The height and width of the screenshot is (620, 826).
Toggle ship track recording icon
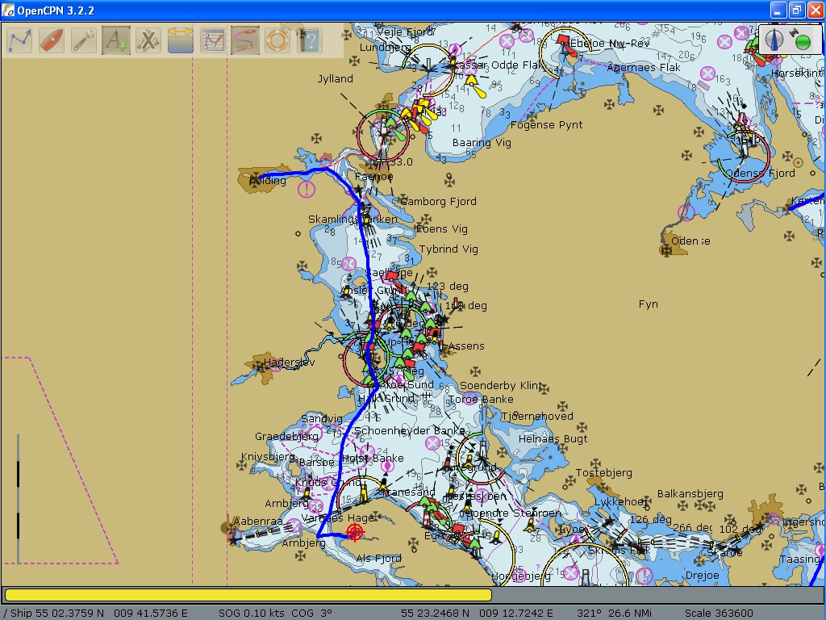click(x=245, y=40)
